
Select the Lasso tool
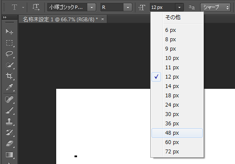point(9,54)
